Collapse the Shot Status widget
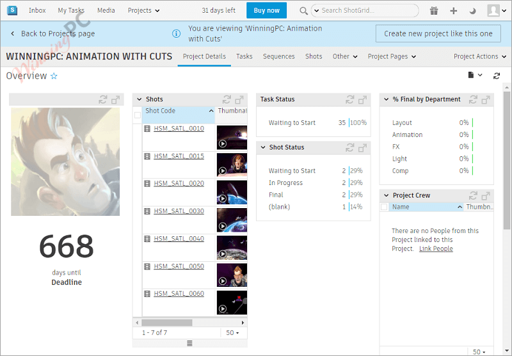Viewport: 512px width, 356px height. coord(263,148)
